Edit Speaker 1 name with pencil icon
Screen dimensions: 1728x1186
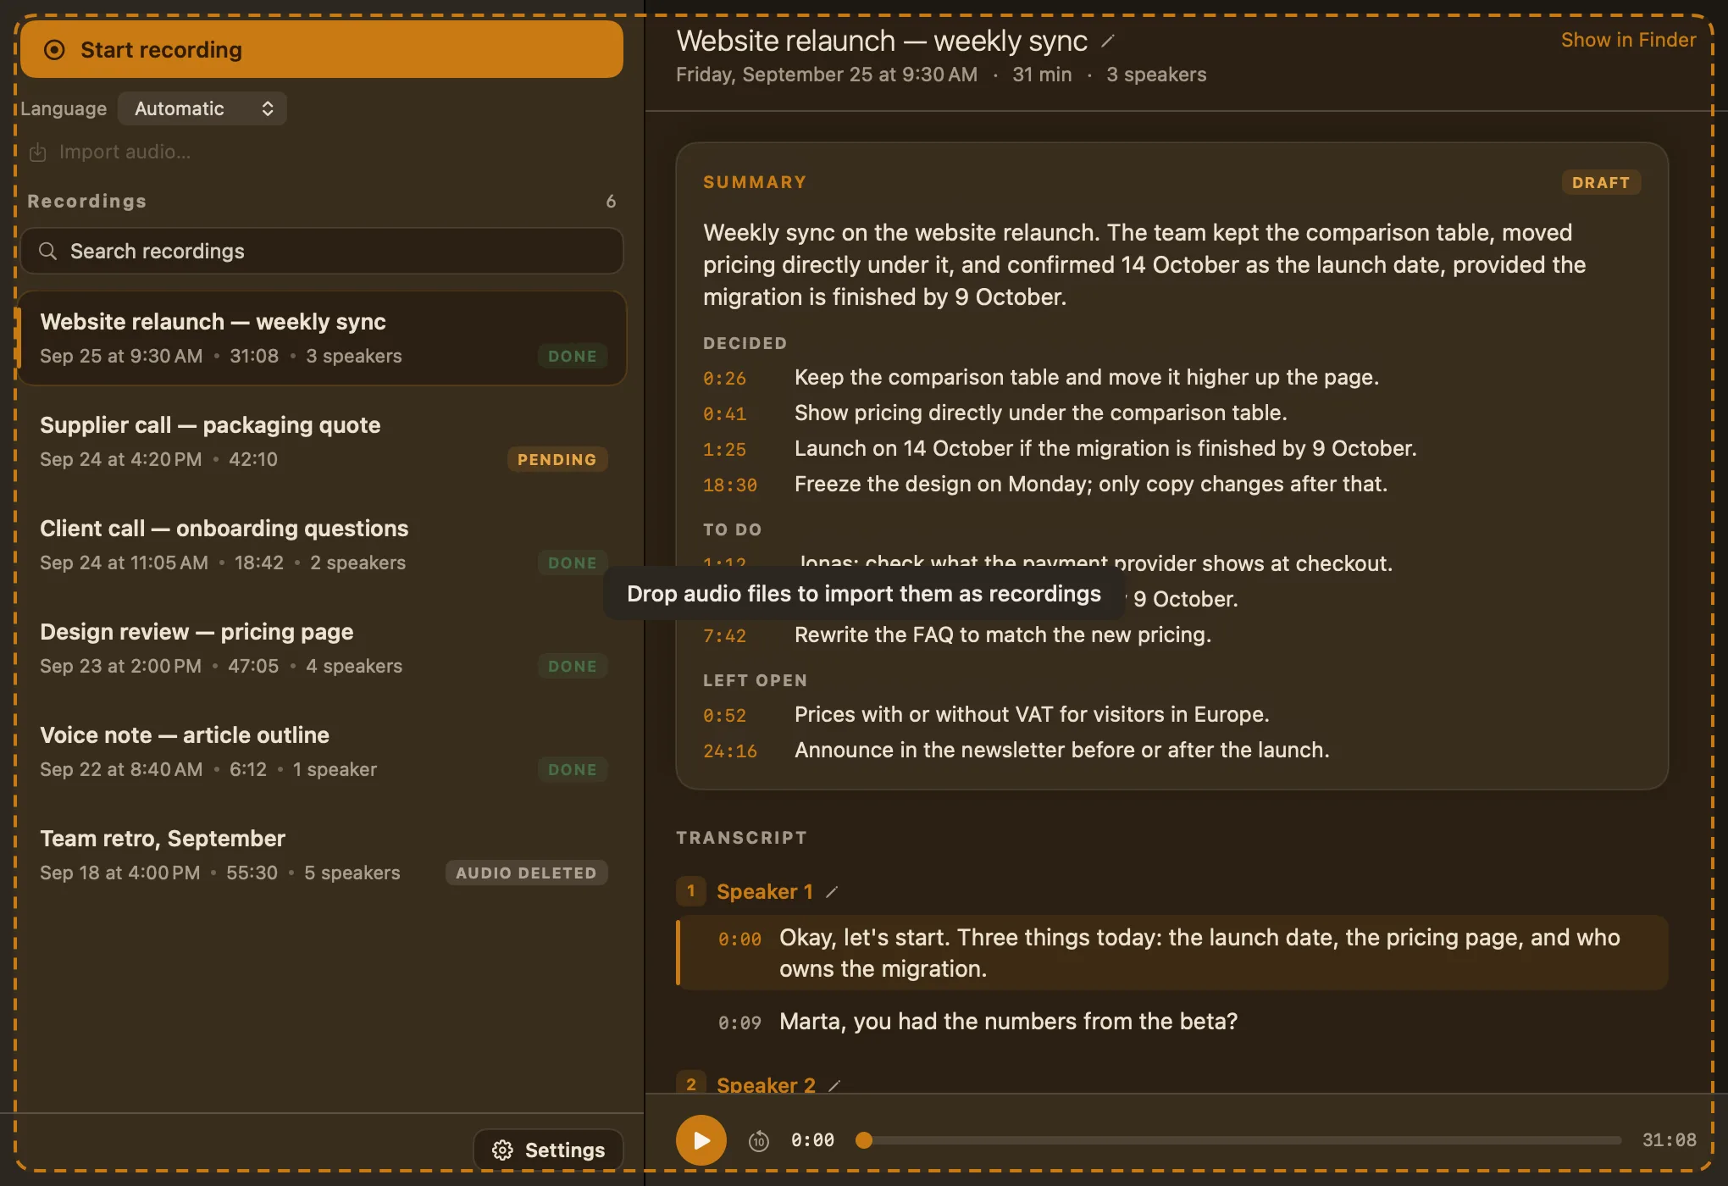coord(832,891)
